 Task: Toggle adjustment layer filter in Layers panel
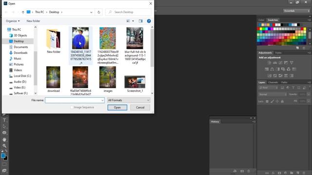click(x=288, y=87)
